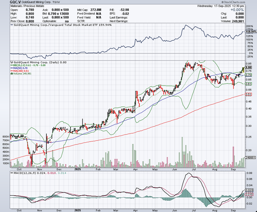
Task: Select the 2025 year marker on date axis
Action: pyautogui.click(x=77, y=169)
